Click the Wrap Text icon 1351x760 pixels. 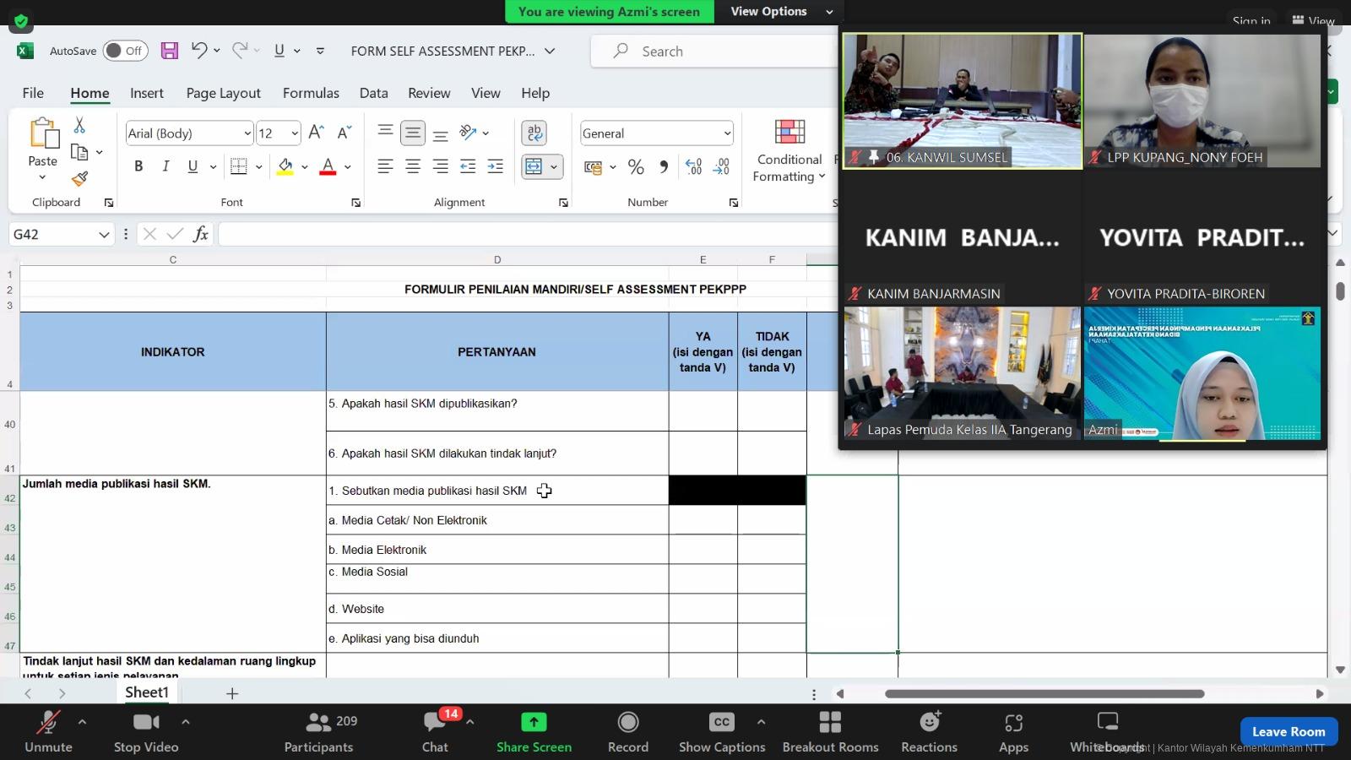click(534, 133)
